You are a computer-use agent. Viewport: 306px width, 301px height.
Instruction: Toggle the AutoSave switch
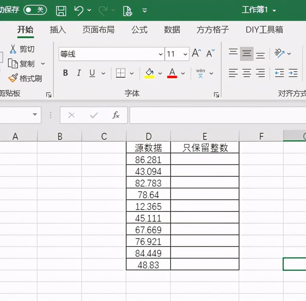pyautogui.click(x=35, y=10)
